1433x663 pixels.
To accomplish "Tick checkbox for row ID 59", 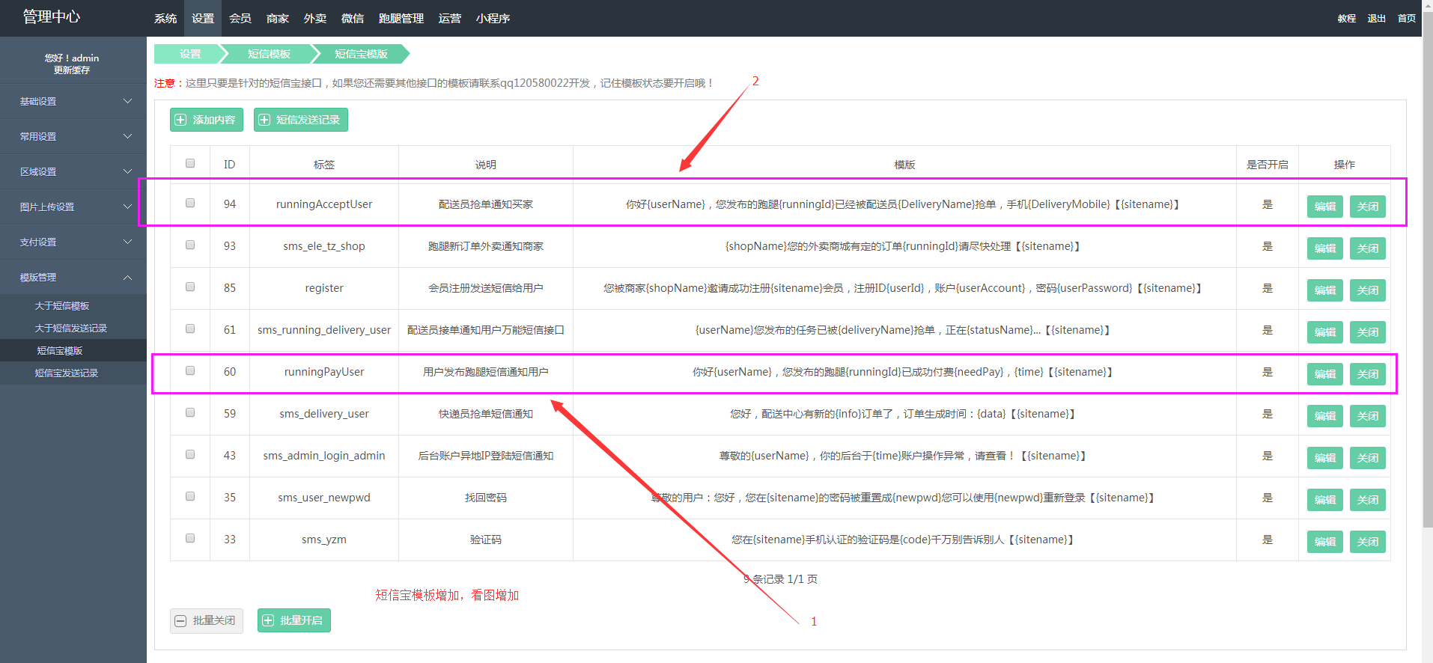I will pos(190,412).
